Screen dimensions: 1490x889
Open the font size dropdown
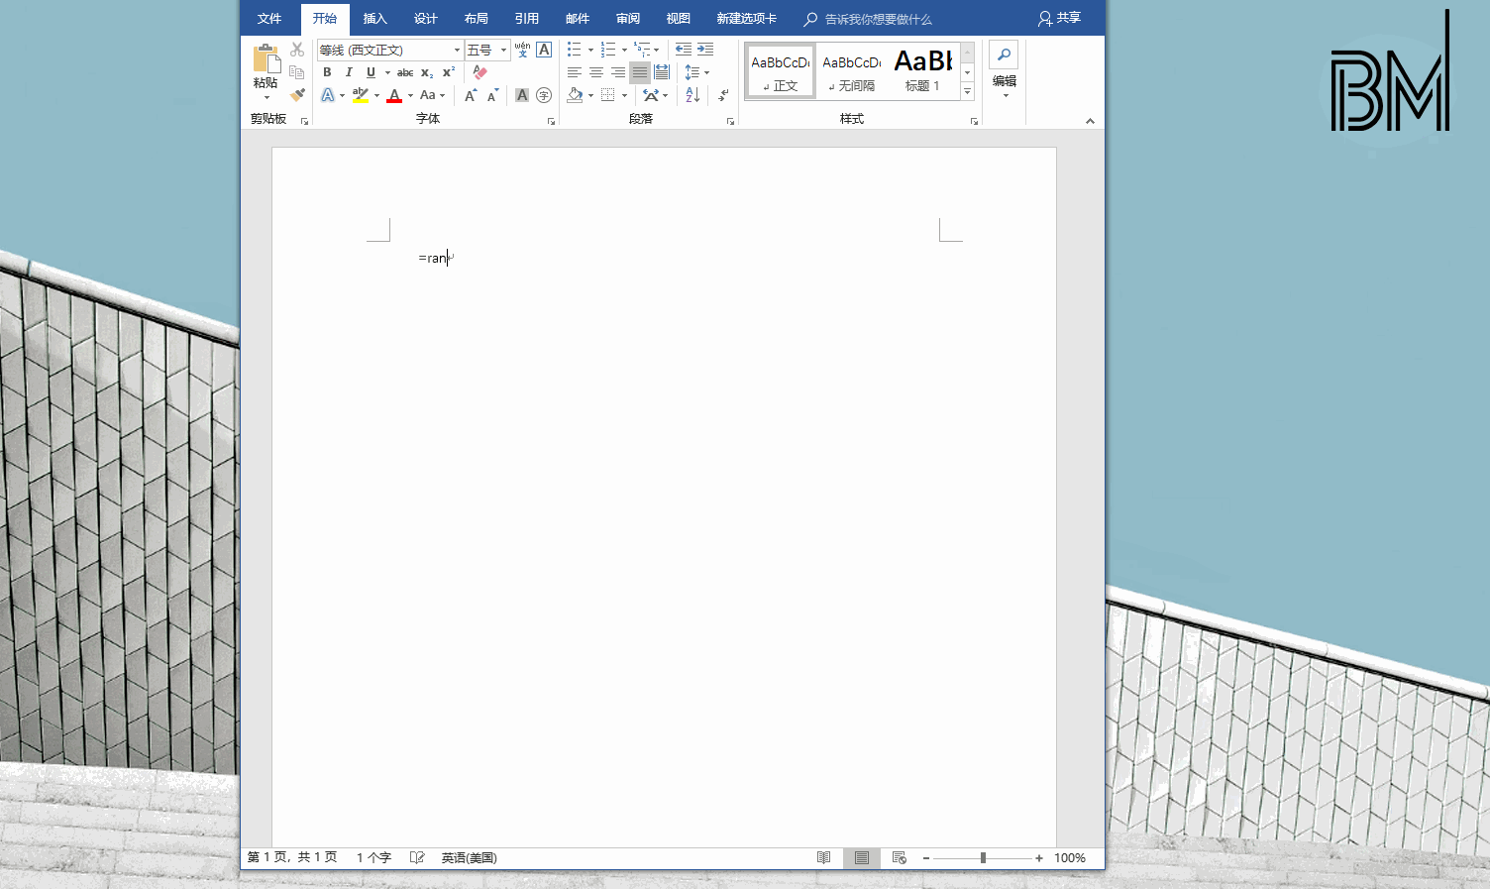point(501,49)
